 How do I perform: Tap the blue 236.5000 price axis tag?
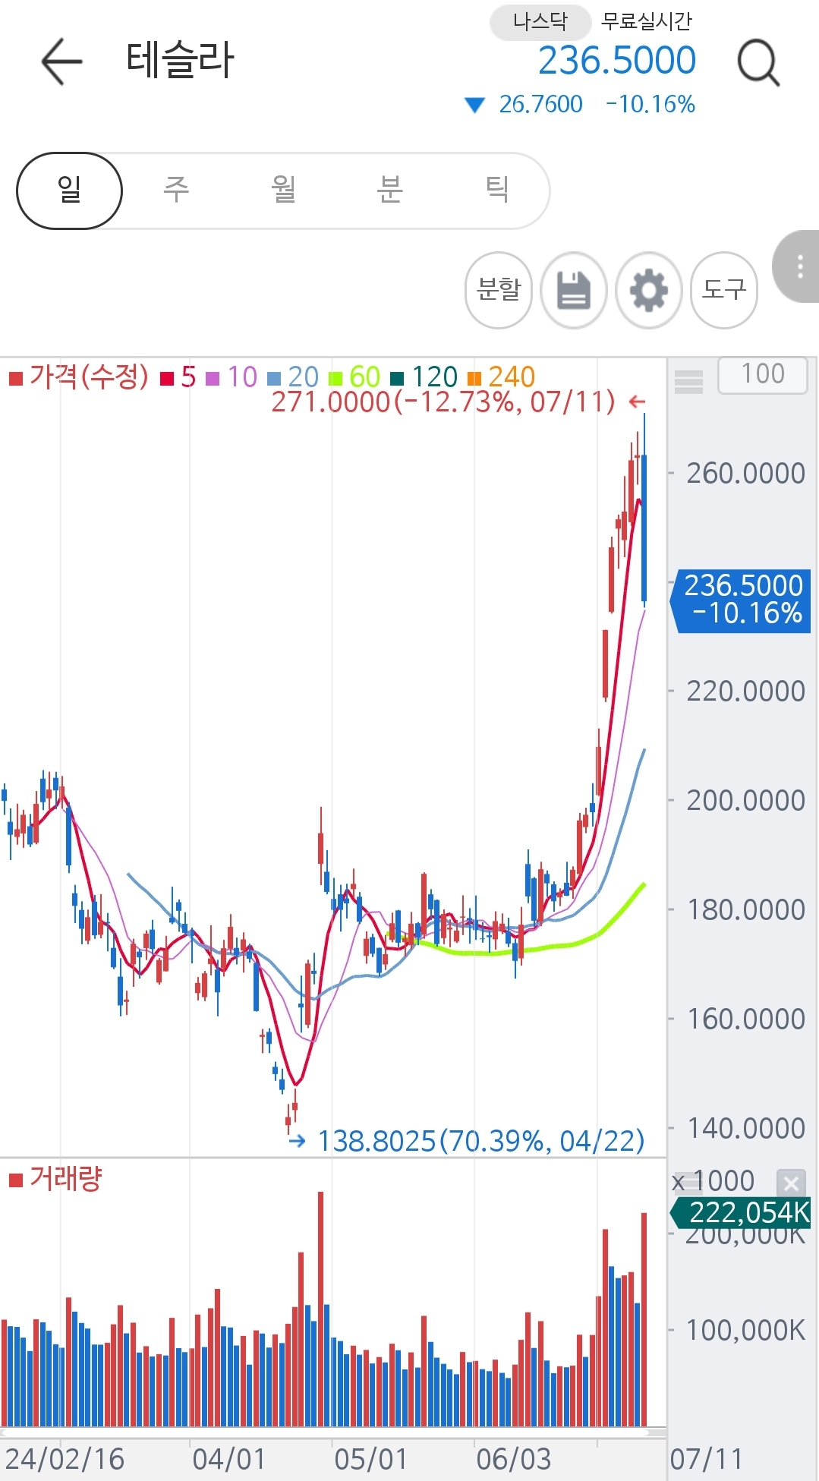[742, 600]
